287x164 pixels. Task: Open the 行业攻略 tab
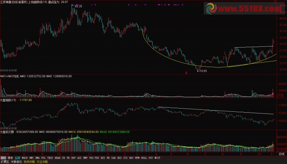coord(42,162)
